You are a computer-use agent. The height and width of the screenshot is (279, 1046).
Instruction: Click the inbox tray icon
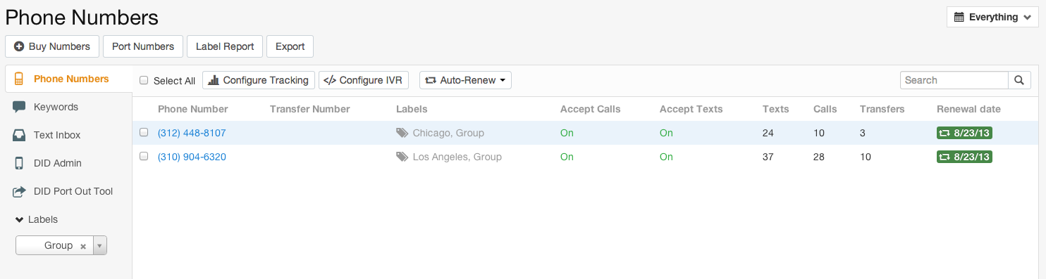pos(19,135)
